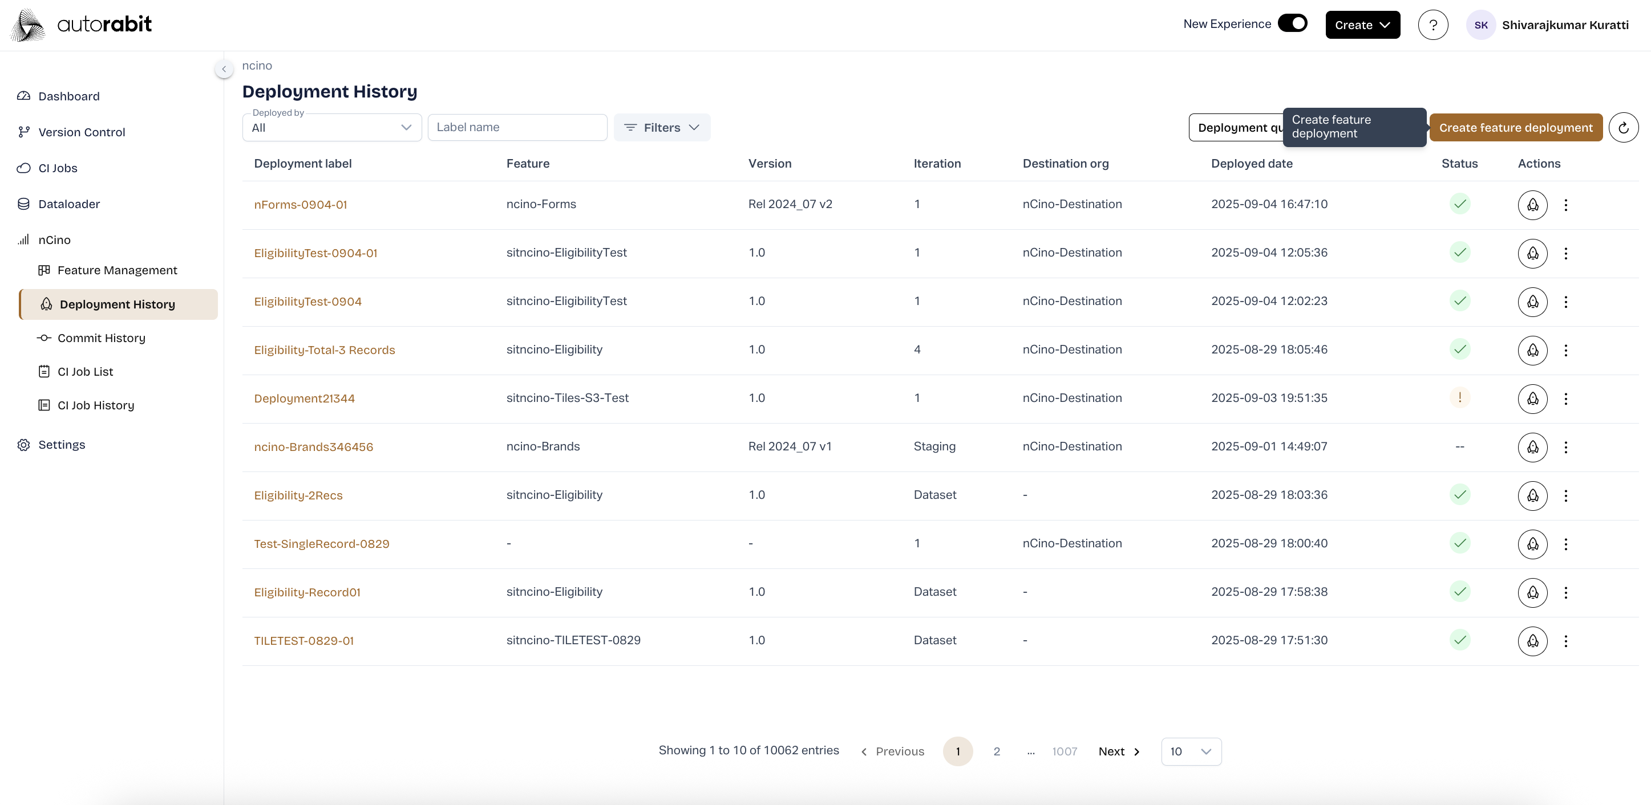Click the warning status icon for Deployment21344
The image size is (1651, 805).
[x=1459, y=398]
